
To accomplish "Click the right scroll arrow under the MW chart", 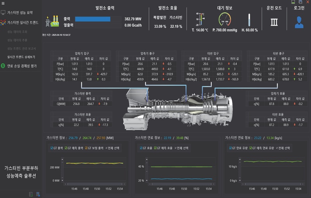I will click(x=124, y=184).
